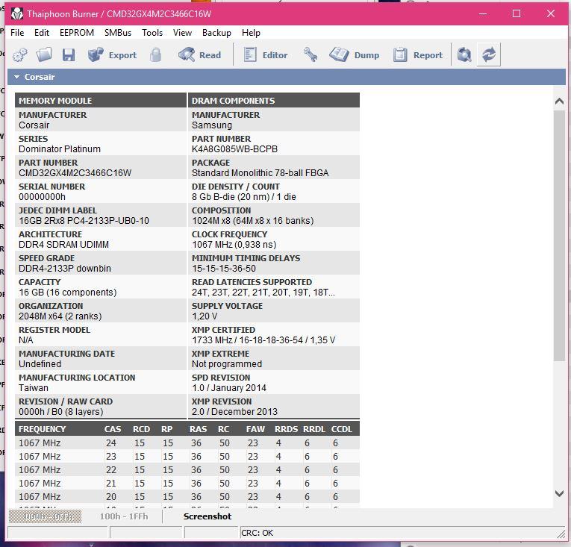Click the read latencies supported list value

pyautogui.click(x=263, y=293)
